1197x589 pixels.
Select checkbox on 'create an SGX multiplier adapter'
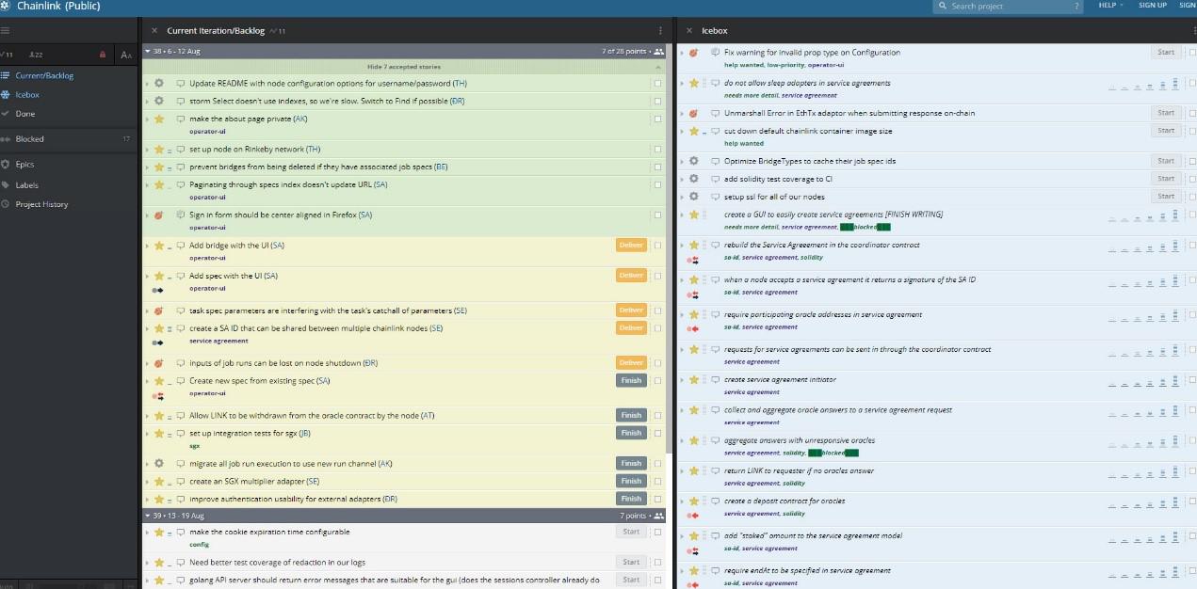657,481
